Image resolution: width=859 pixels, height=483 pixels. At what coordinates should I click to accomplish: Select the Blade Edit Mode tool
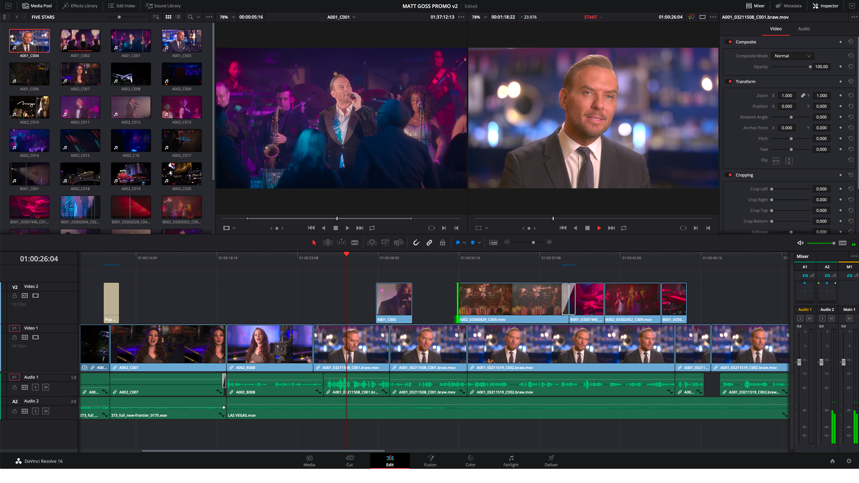point(355,243)
